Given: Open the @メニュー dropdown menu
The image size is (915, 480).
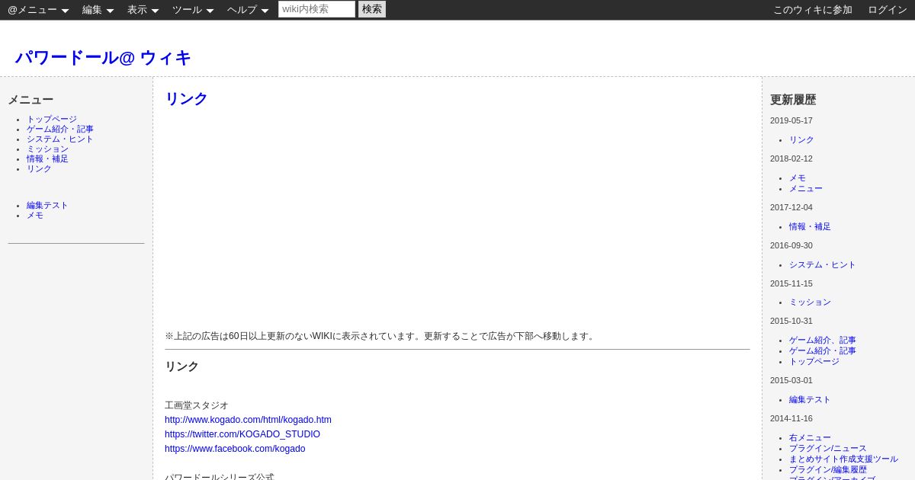Looking at the screenshot, I should click(x=38, y=10).
